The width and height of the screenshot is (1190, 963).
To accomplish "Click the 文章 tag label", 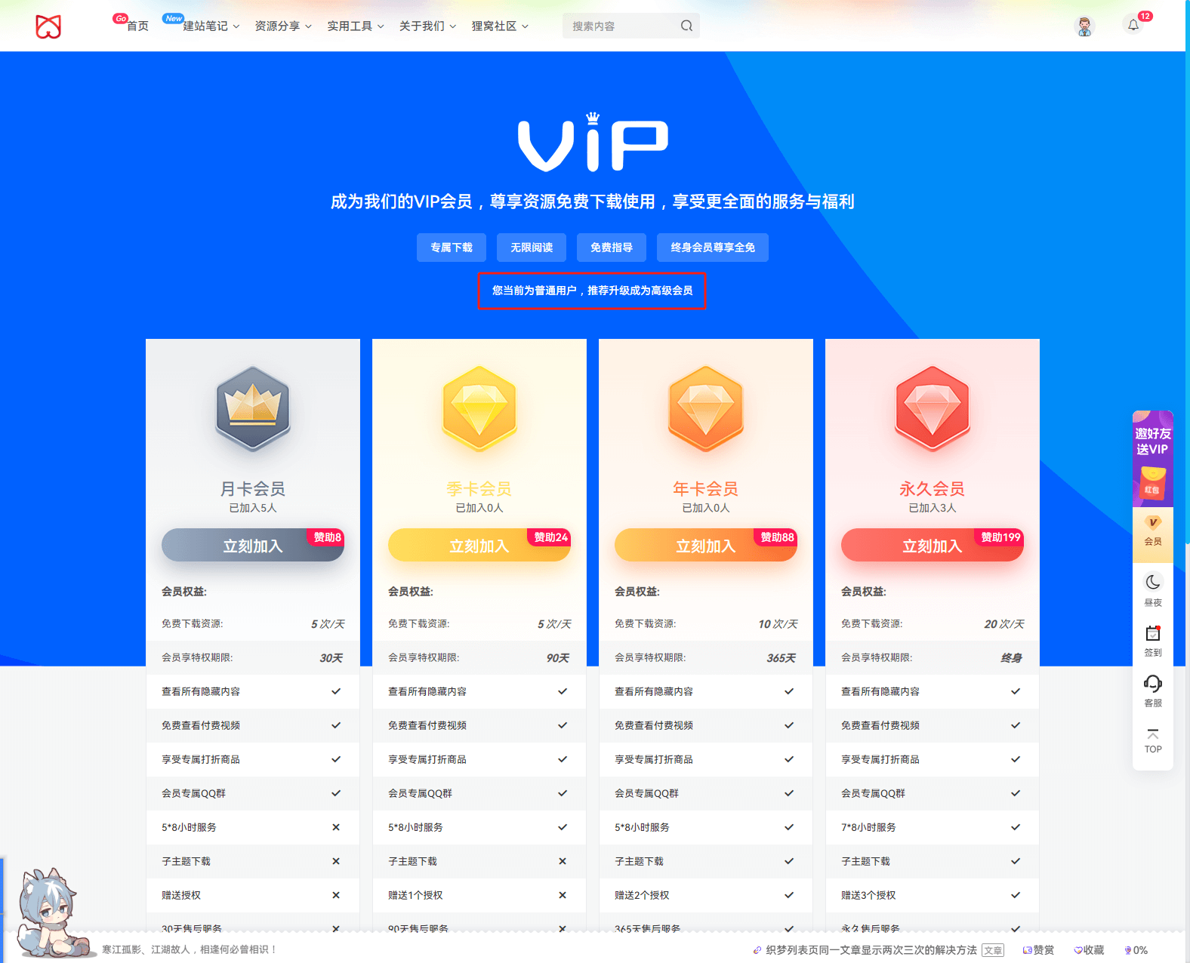I will click(x=993, y=951).
